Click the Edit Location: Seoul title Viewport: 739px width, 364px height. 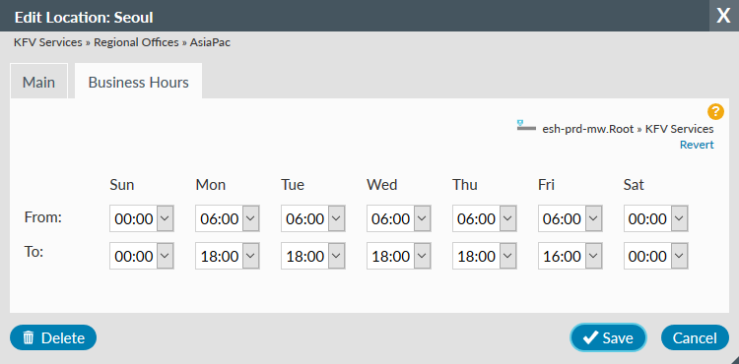[84, 18]
